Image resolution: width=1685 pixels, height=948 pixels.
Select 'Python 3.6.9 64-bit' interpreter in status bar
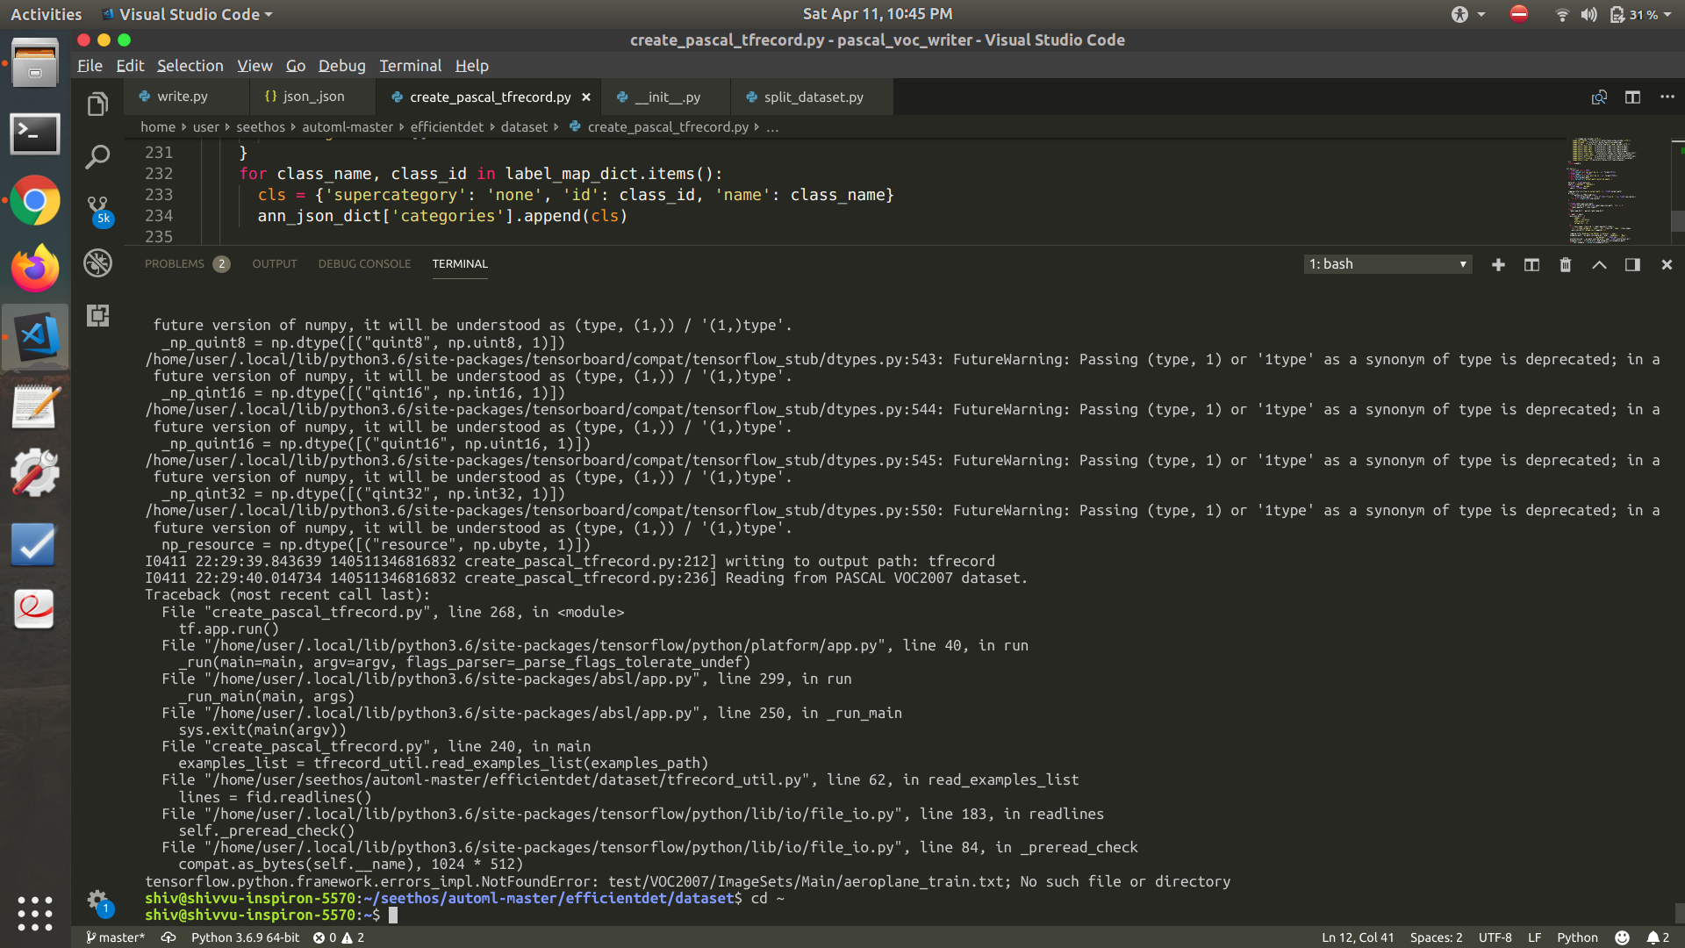(x=245, y=937)
